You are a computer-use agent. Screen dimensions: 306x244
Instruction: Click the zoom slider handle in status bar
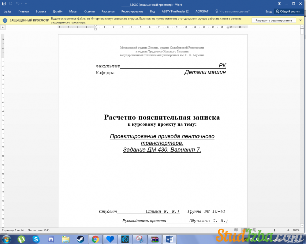coord(274,230)
